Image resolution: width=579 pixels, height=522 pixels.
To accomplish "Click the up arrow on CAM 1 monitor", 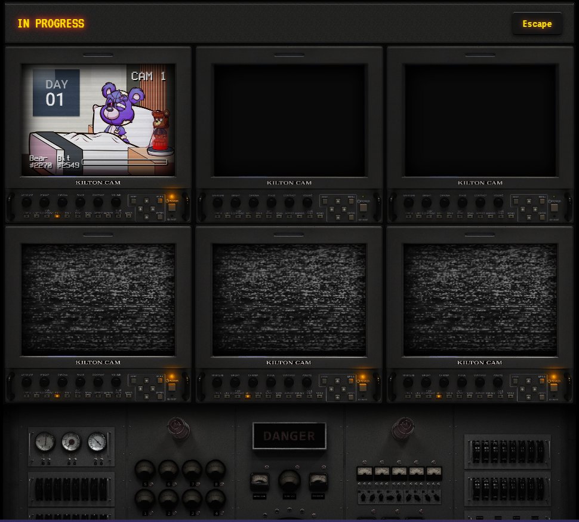I will [147, 201].
